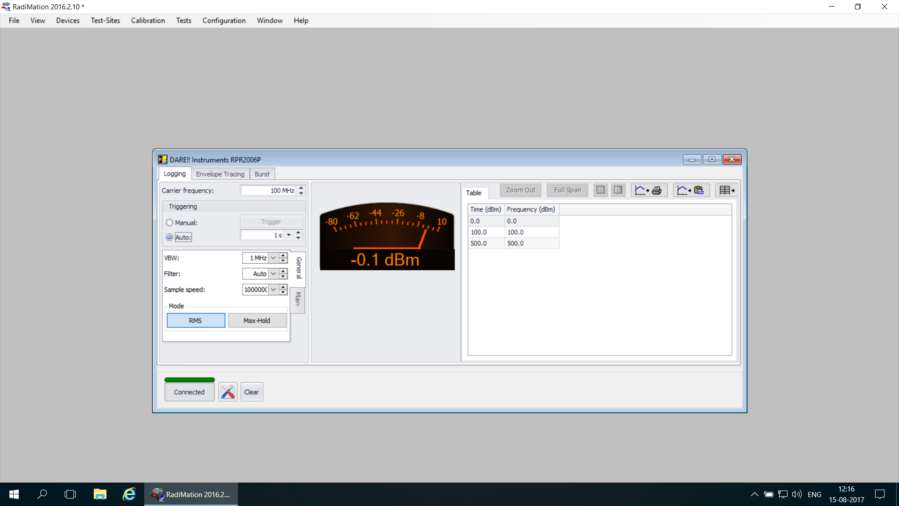Image resolution: width=899 pixels, height=506 pixels.
Task: Click the copy graph to clipboard icon
Action: (x=691, y=190)
